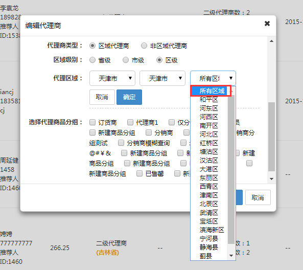Collapse the 所有区域 district dropdown
This screenshot has height=270, width=303.
pos(213,78)
